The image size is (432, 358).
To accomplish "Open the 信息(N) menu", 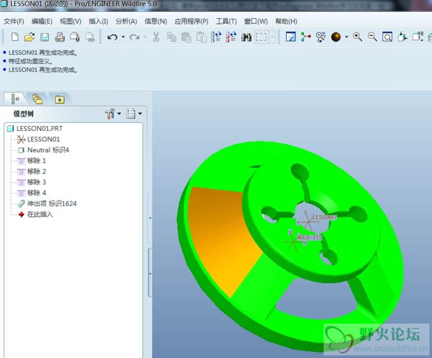I will coord(156,21).
